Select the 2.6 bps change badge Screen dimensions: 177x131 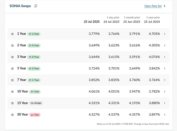(x=34, y=46)
